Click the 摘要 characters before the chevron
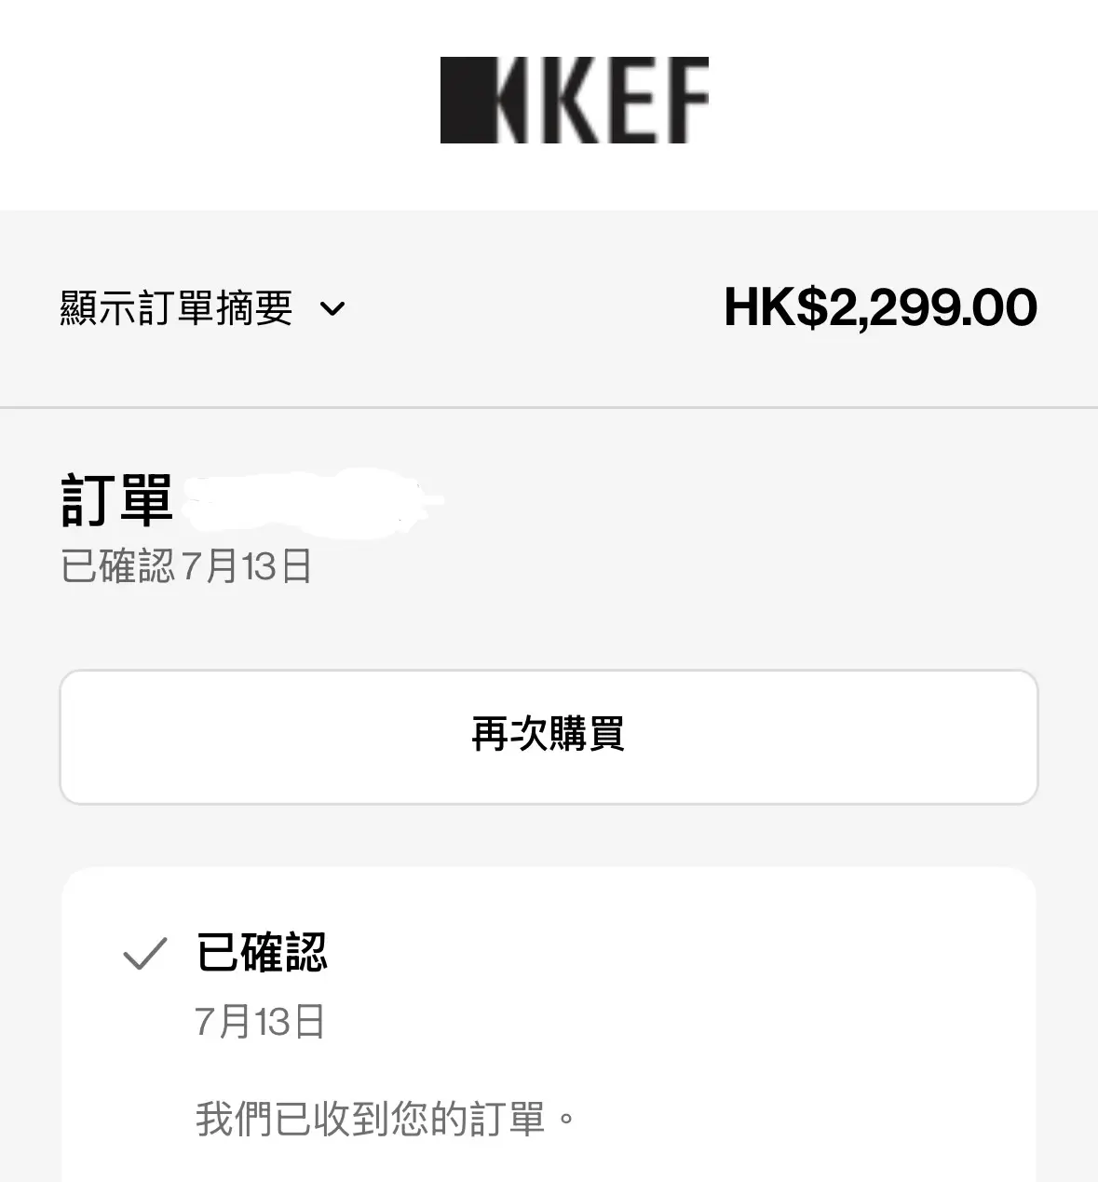The image size is (1098, 1182). pos(254,308)
